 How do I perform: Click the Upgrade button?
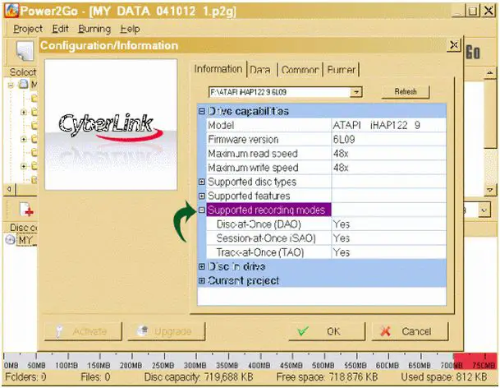pos(166,331)
